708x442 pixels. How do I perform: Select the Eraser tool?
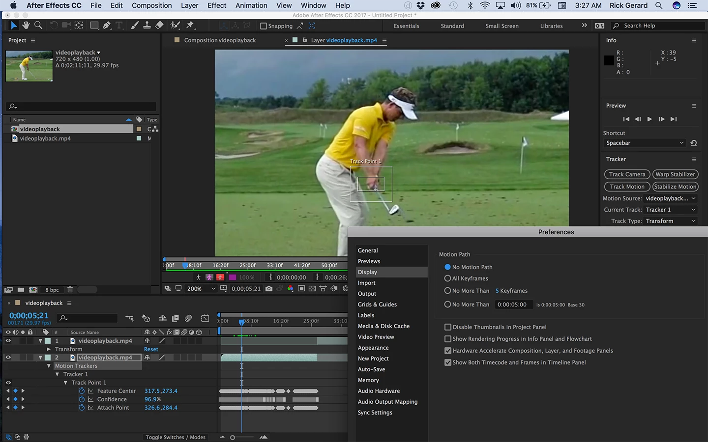159,26
